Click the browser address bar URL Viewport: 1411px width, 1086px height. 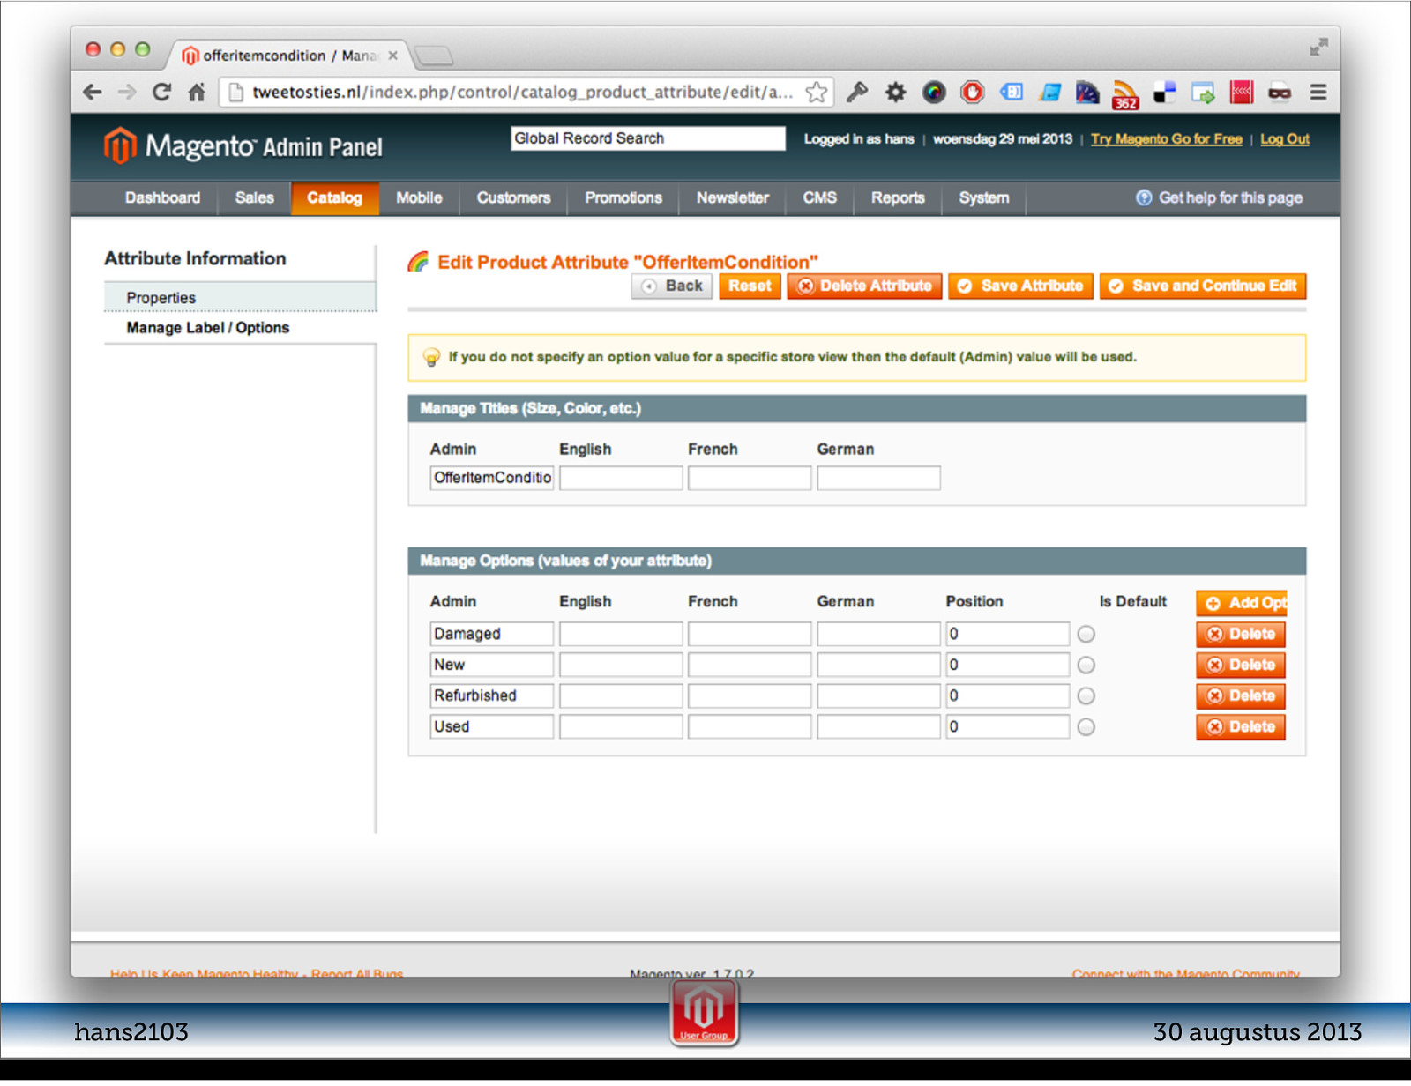point(522,92)
